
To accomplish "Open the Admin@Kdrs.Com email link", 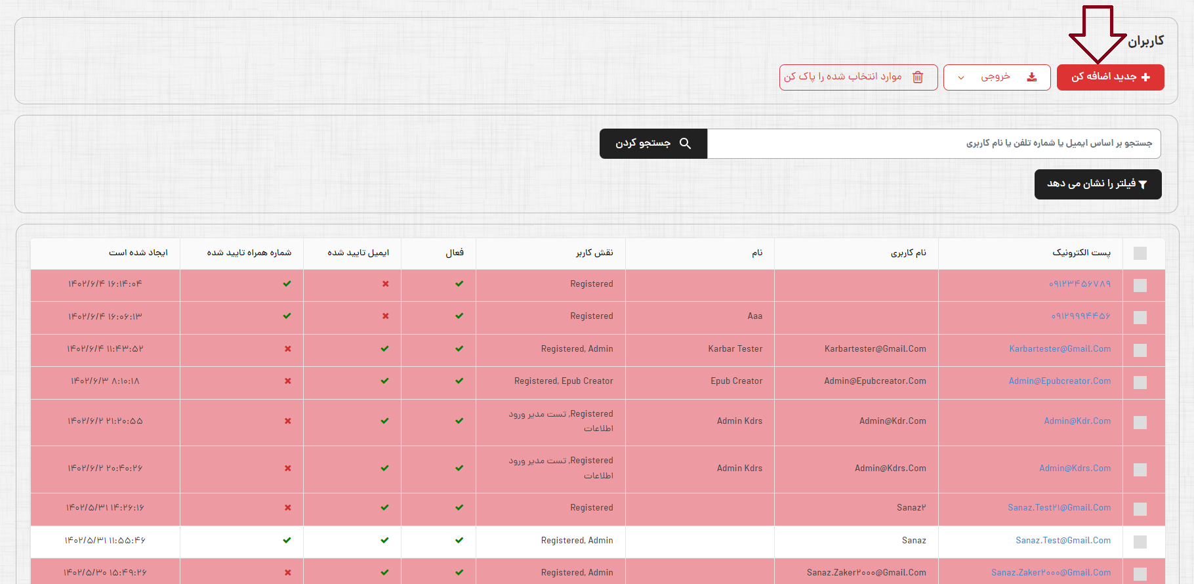I will [x=1075, y=469].
